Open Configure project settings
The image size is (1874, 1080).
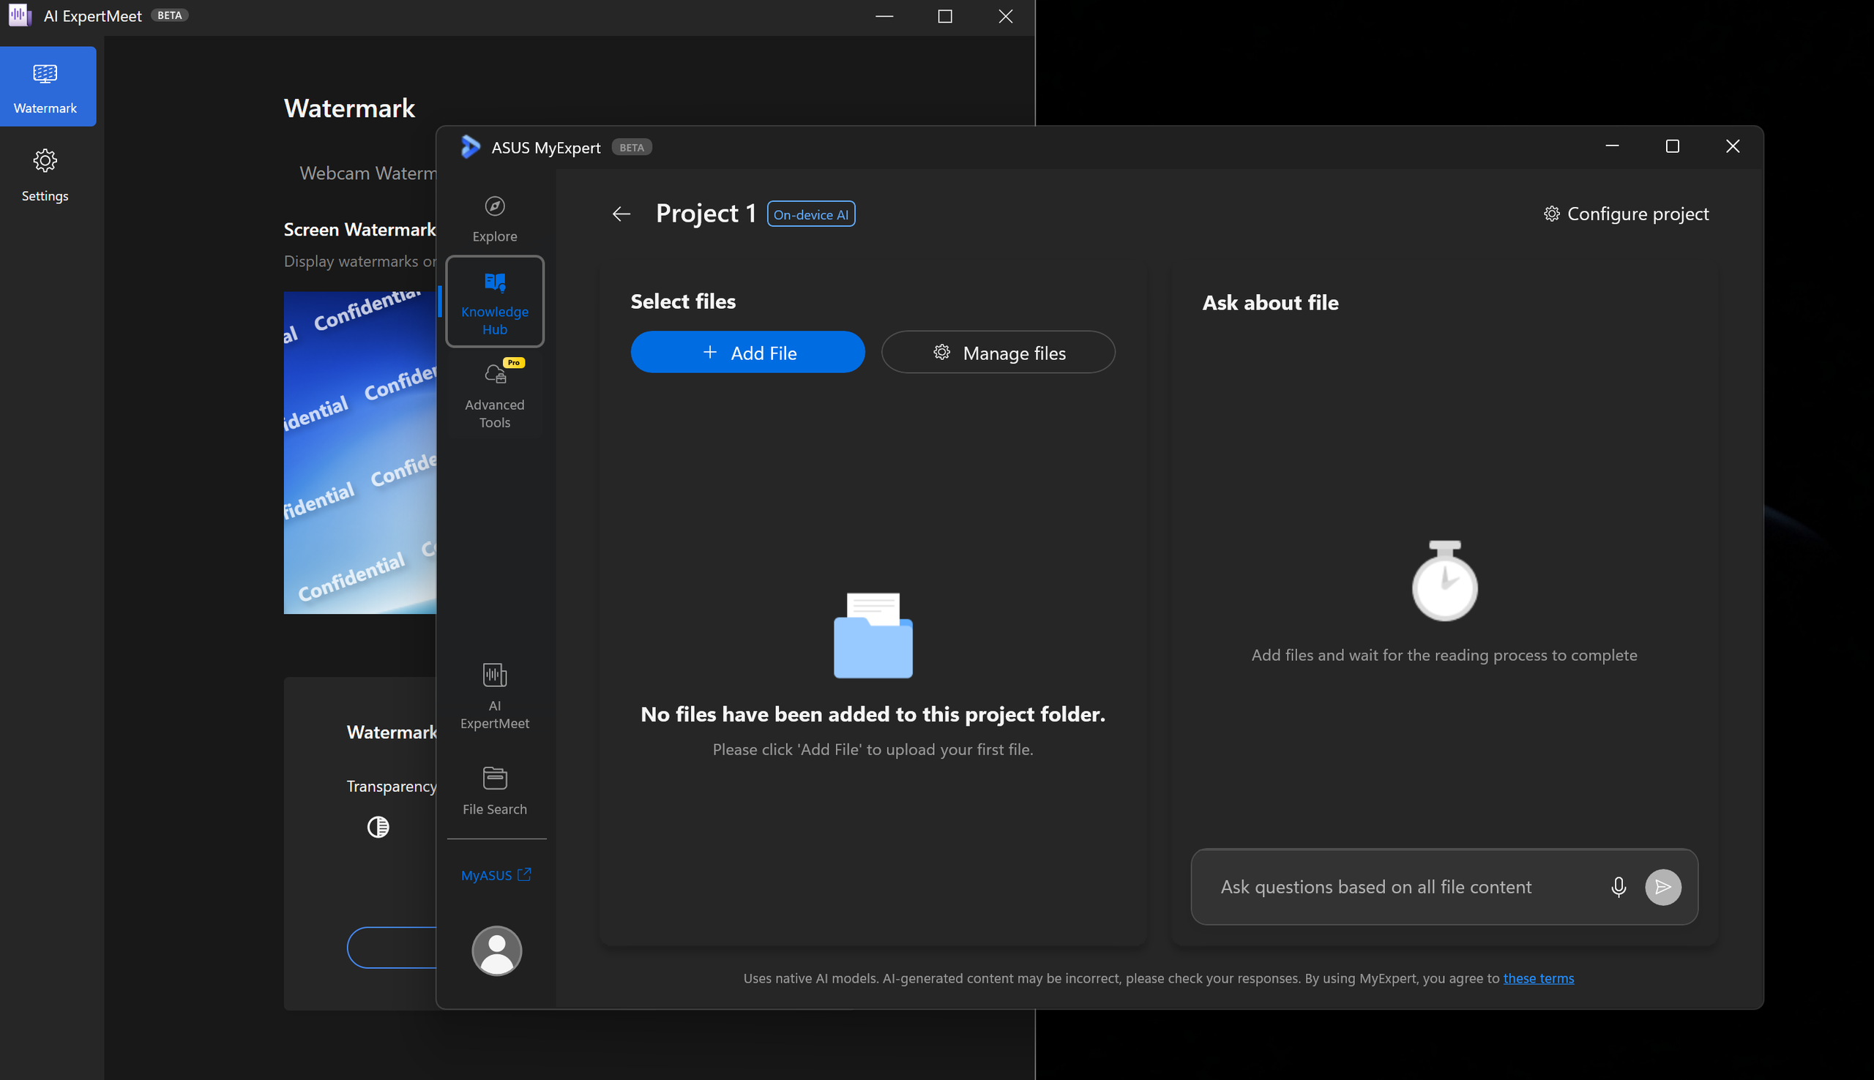coord(1627,214)
